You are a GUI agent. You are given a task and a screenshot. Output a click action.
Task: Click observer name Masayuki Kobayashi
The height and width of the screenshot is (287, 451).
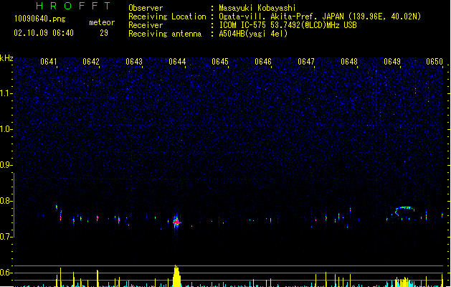click(x=257, y=8)
